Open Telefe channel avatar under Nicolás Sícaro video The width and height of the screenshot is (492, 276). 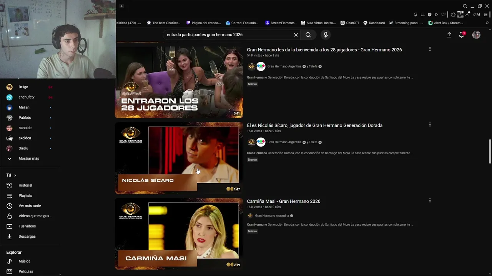[x=261, y=142]
